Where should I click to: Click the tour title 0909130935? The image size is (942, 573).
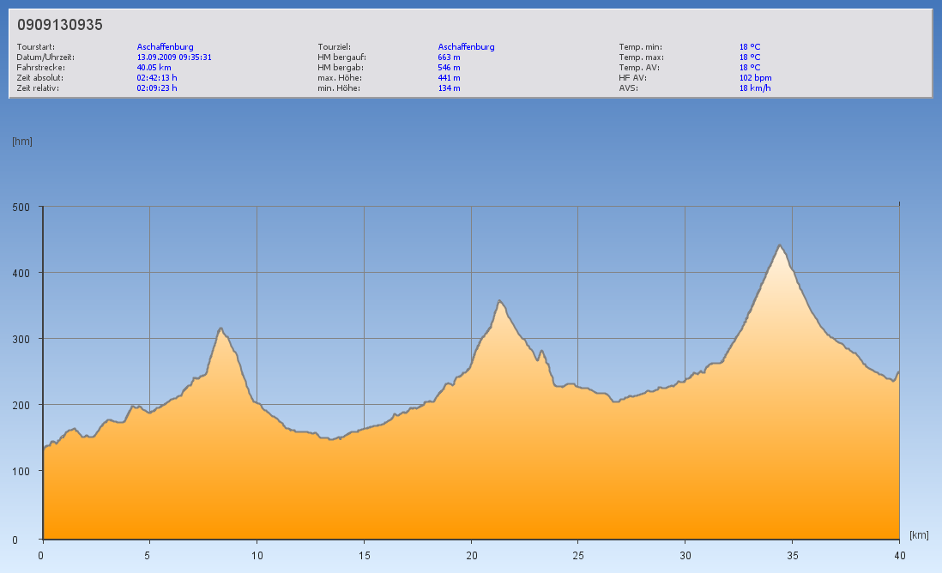[60, 25]
